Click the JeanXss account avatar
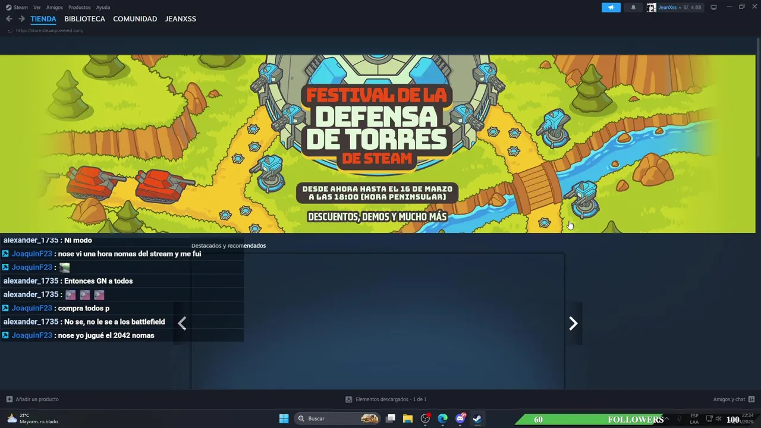 652,7
